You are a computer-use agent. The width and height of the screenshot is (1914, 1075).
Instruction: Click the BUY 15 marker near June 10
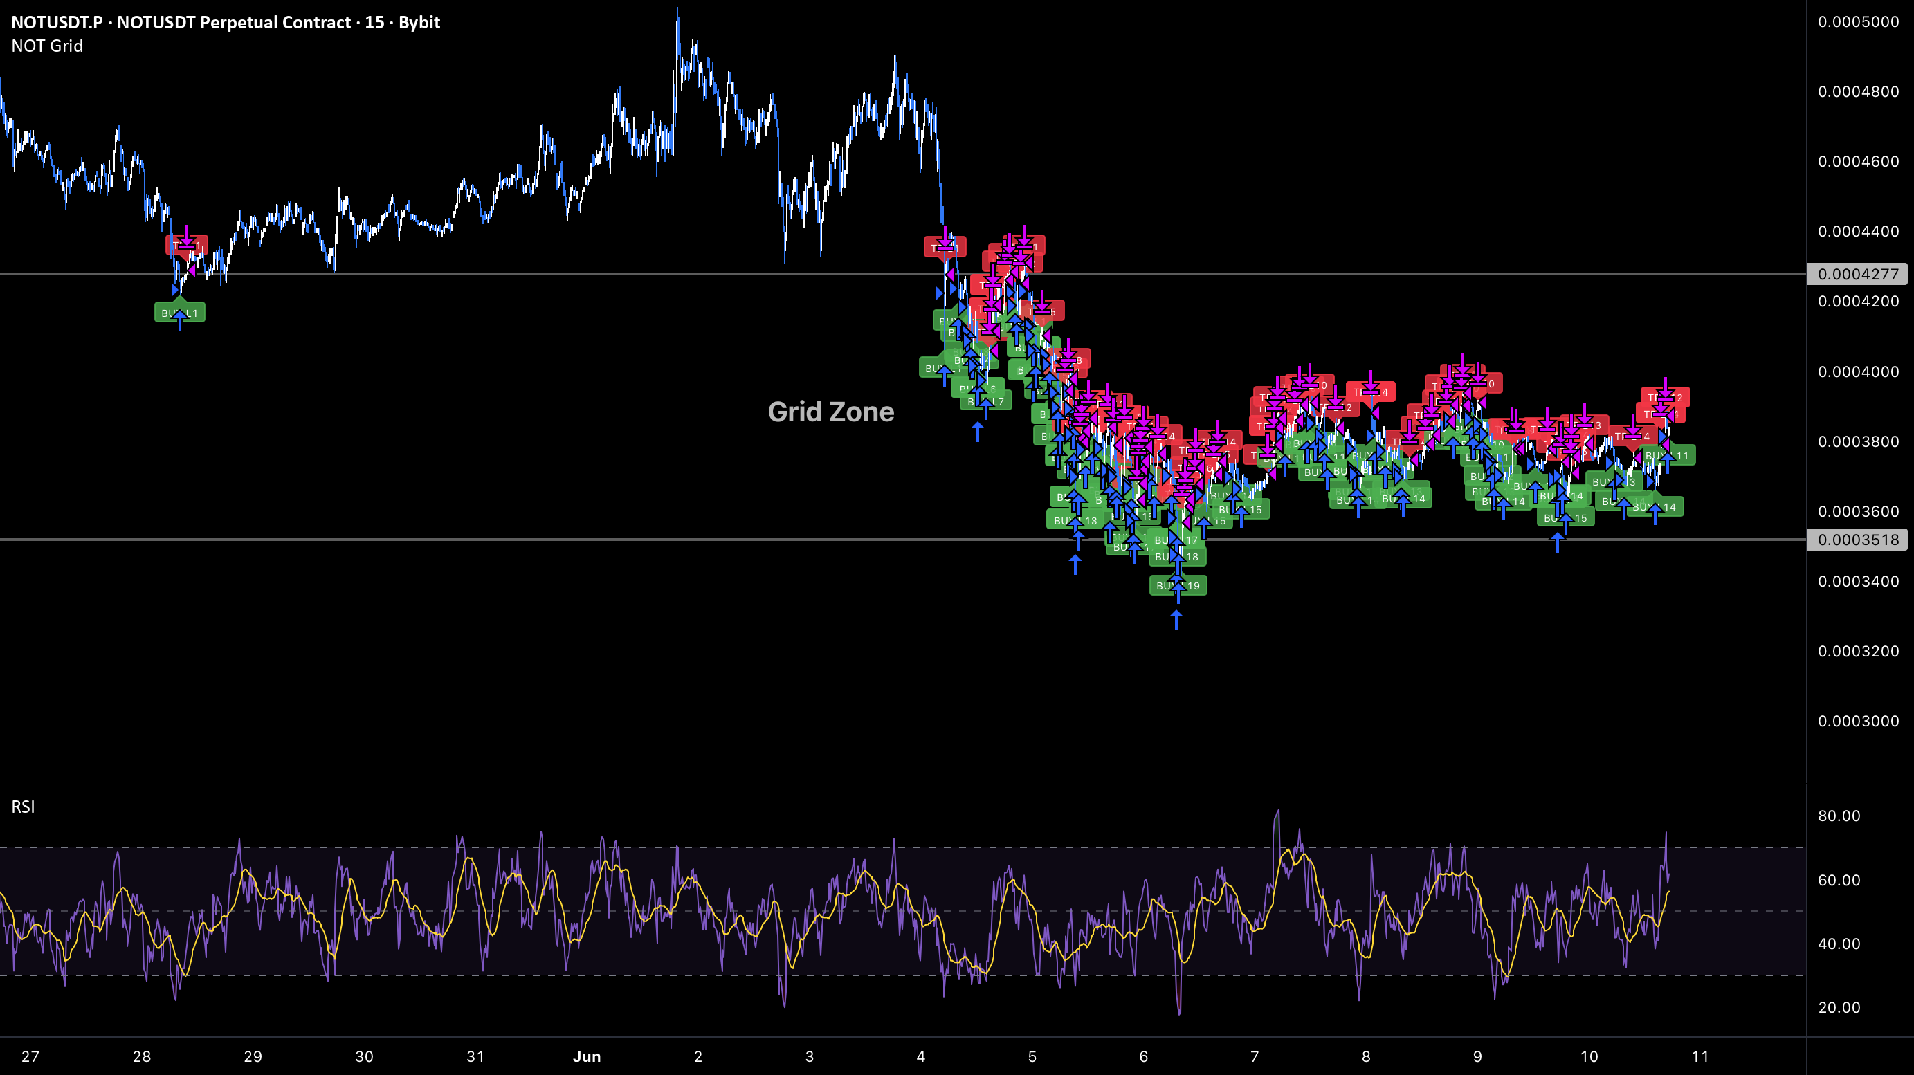tap(1565, 518)
